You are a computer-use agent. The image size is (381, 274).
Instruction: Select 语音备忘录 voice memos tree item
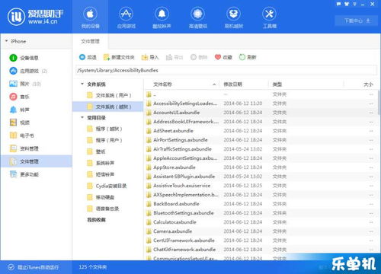108,209
